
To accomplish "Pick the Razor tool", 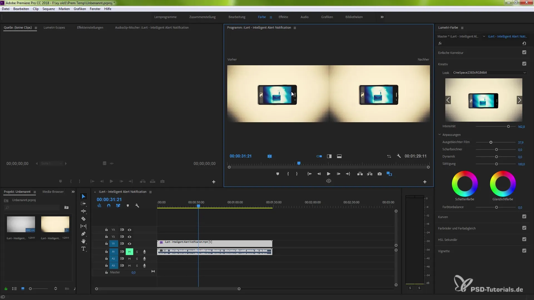I will pyautogui.click(x=83, y=219).
